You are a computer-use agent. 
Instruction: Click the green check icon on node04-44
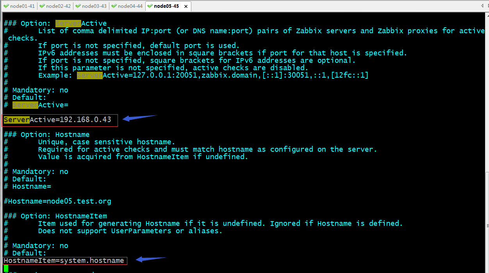[x=114, y=6]
